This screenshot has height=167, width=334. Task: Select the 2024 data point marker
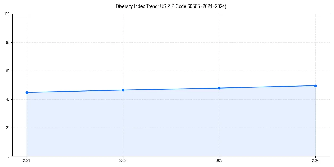[316, 85]
